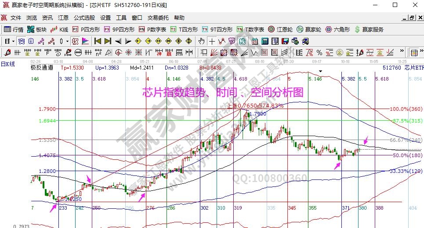Expand the 日 period dropdown arrow
Viewport: 424px width, 228px height.
tap(13, 41)
